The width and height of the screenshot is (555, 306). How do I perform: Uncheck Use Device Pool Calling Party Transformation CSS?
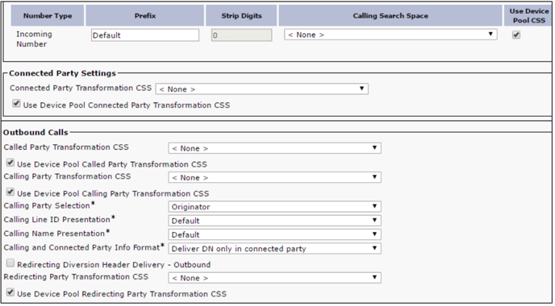[10, 192]
